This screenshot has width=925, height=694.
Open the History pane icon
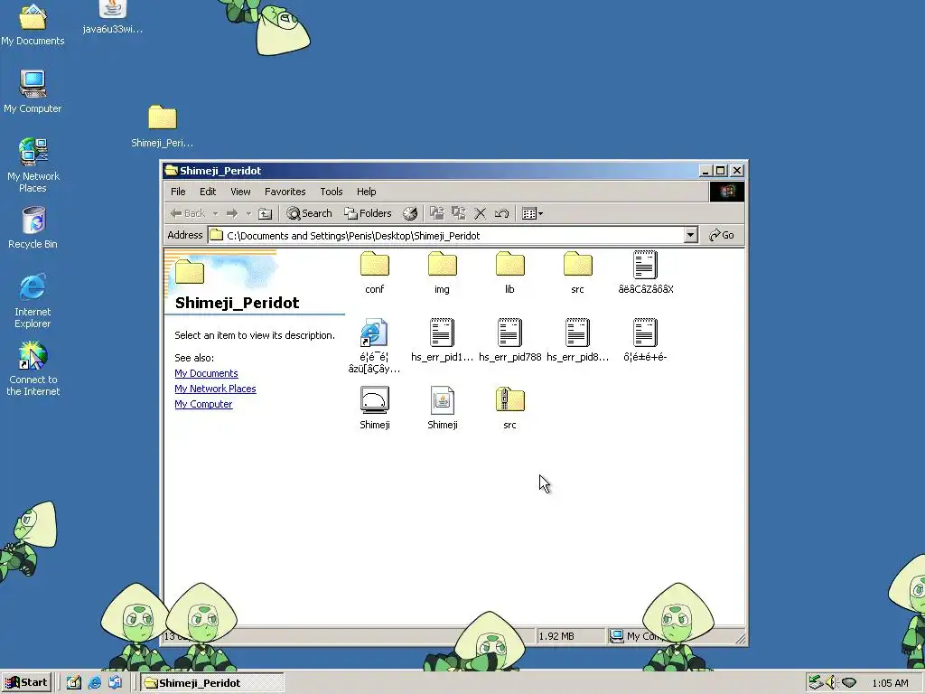(410, 213)
